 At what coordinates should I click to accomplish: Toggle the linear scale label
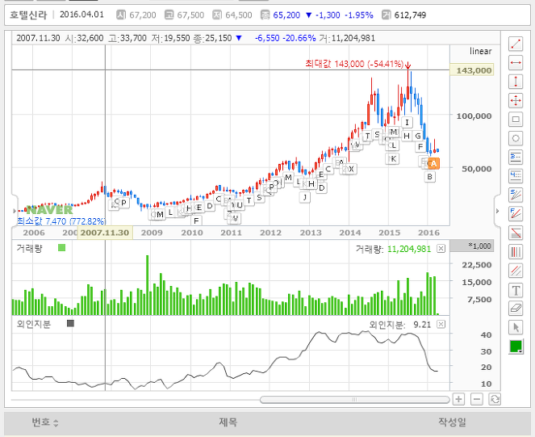[x=480, y=51]
